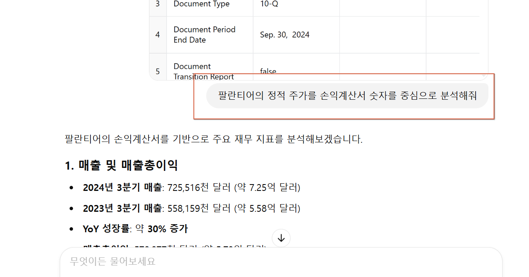Click the small chevron below the table
Screen dimensions: 529x277
click(x=483, y=75)
